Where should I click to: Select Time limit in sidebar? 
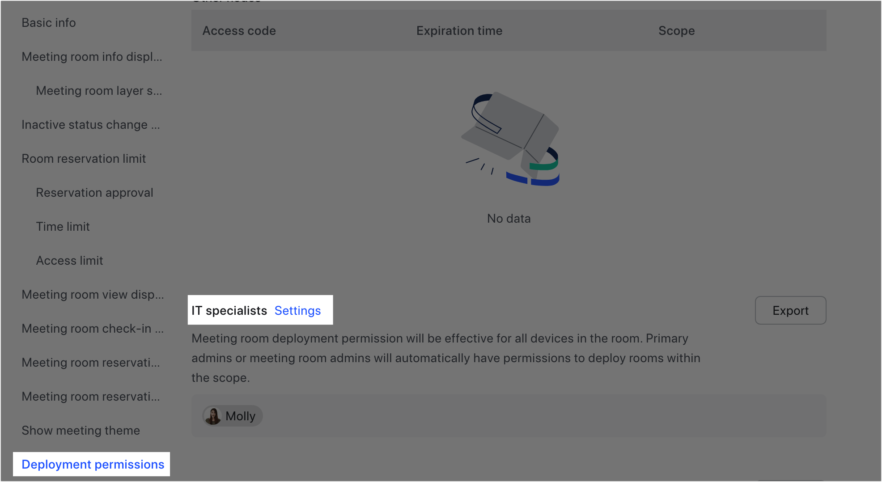(63, 226)
